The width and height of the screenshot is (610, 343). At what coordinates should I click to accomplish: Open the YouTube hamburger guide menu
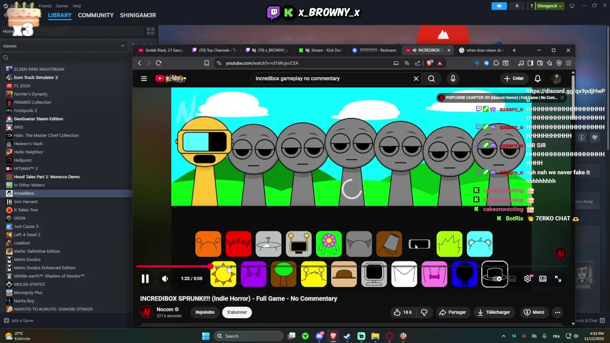pos(144,79)
